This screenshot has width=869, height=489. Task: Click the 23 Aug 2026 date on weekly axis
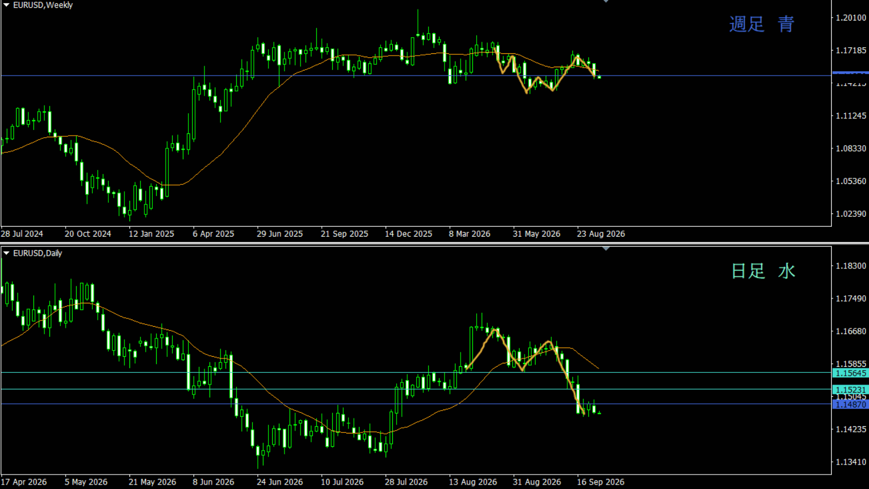coord(601,234)
